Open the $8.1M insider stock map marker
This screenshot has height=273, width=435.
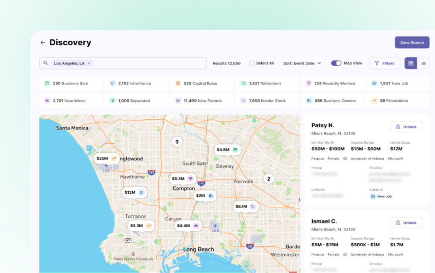pyautogui.click(x=246, y=206)
